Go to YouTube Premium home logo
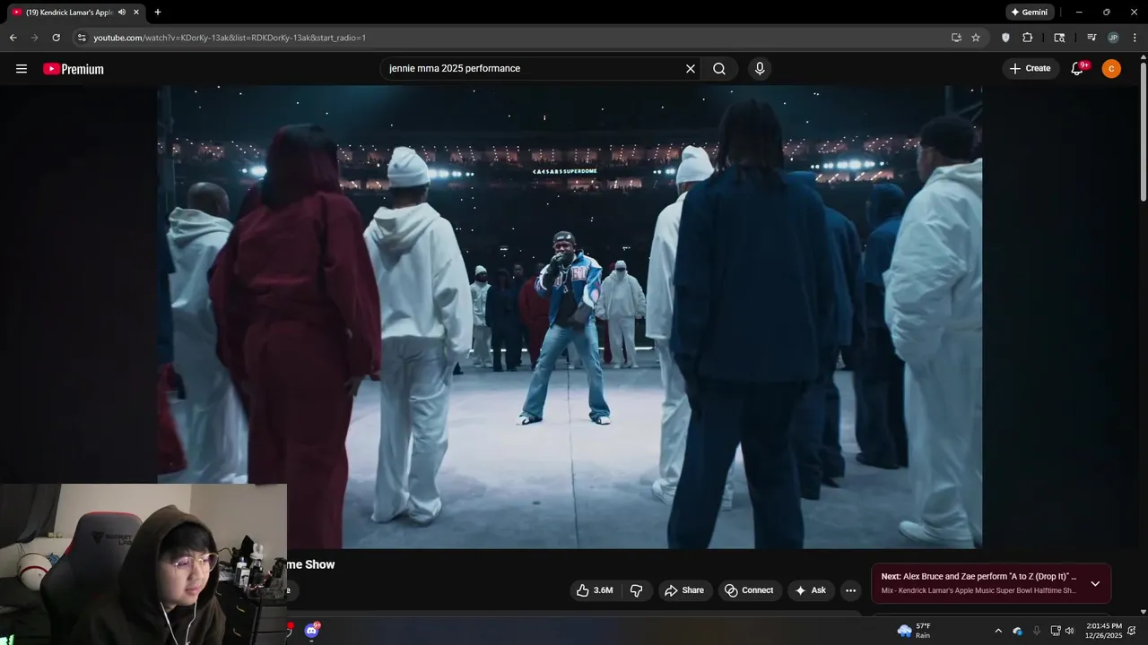The width and height of the screenshot is (1148, 645). pyautogui.click(x=74, y=69)
